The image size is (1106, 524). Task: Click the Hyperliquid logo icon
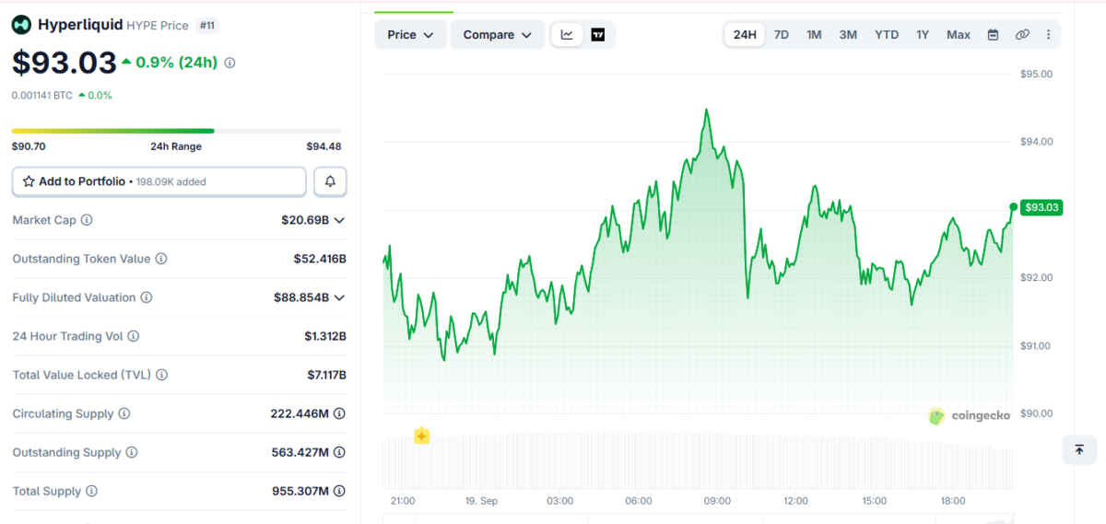(x=21, y=25)
